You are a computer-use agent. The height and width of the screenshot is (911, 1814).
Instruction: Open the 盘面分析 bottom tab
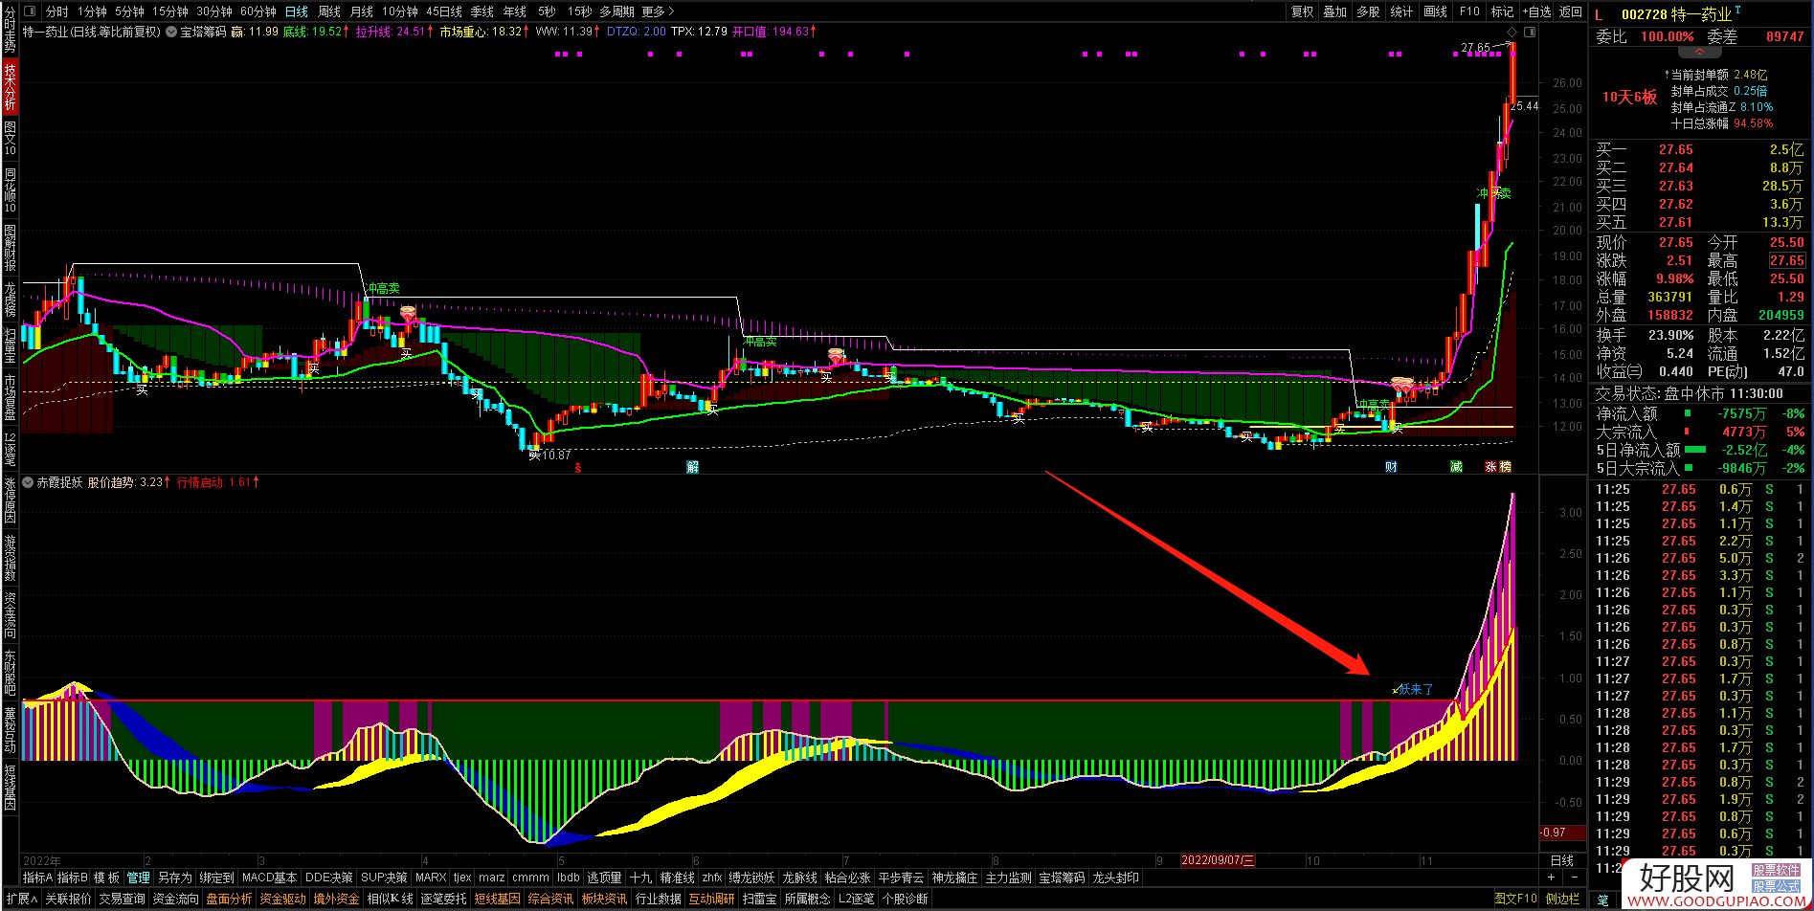229,899
